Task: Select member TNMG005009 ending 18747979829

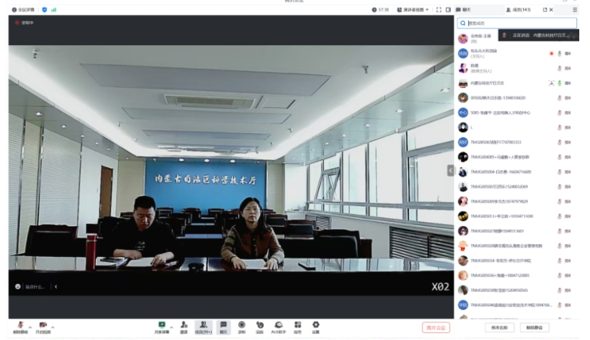Action: point(517,201)
